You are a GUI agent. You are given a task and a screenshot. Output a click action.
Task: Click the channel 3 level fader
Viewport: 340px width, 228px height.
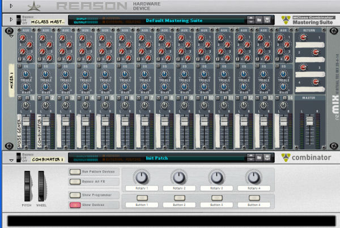[x=65, y=121]
